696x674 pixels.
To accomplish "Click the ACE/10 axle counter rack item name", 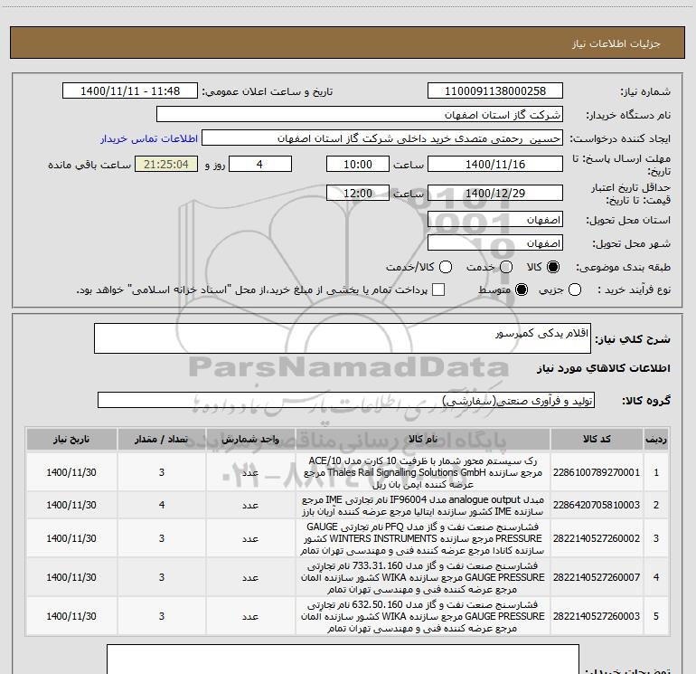I will point(423,472).
